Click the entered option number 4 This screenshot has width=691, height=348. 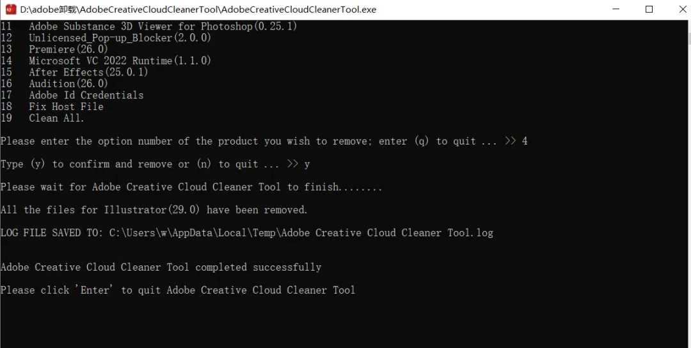tap(525, 141)
